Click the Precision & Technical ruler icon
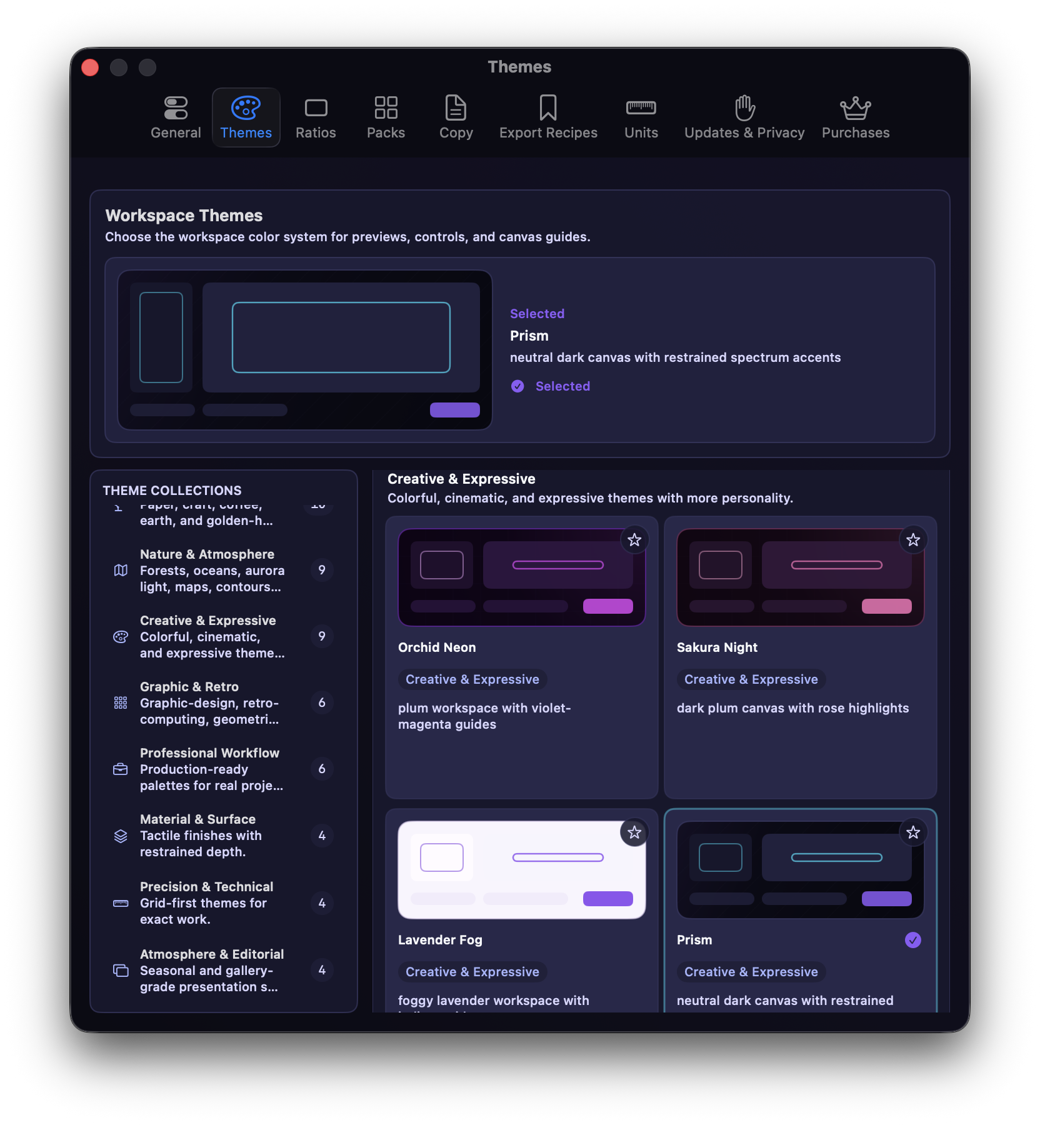Screen dimensions: 1040x1125 pos(121,903)
